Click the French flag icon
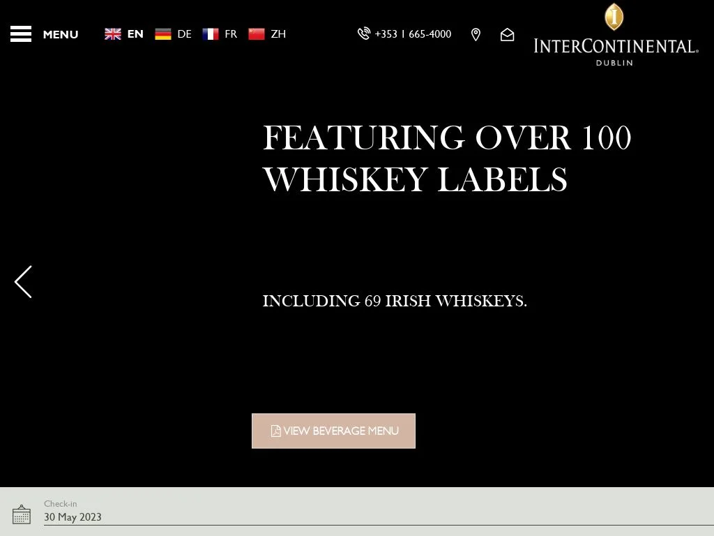The width and height of the screenshot is (714, 536). (211, 34)
